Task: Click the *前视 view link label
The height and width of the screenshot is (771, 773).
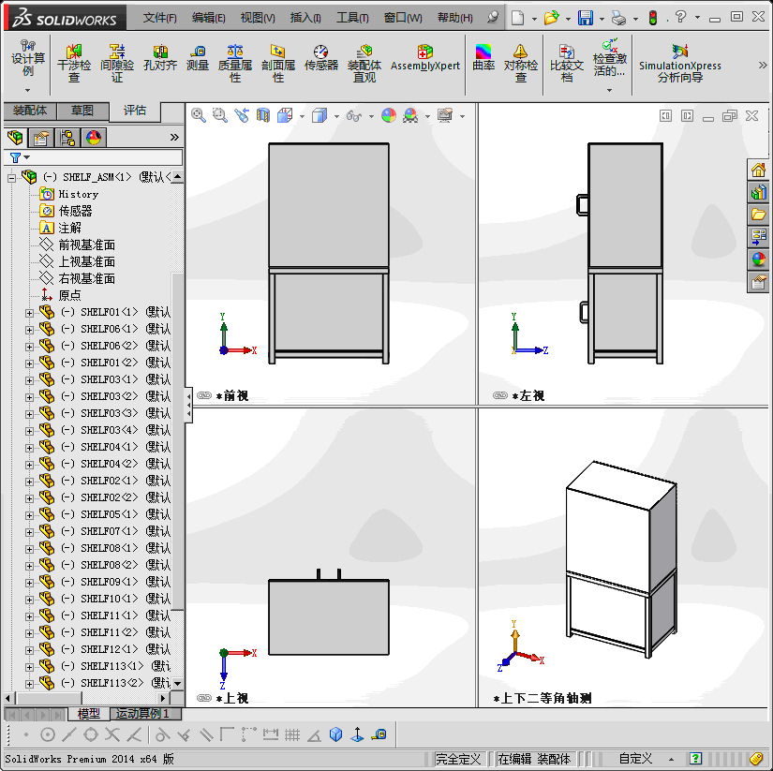Action: [231, 396]
